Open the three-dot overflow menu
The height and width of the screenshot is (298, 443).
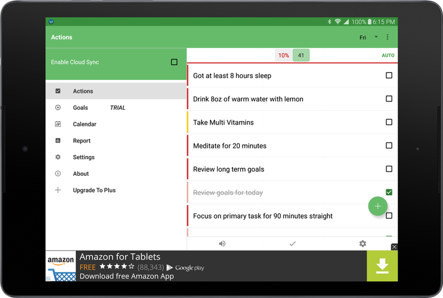coord(388,37)
